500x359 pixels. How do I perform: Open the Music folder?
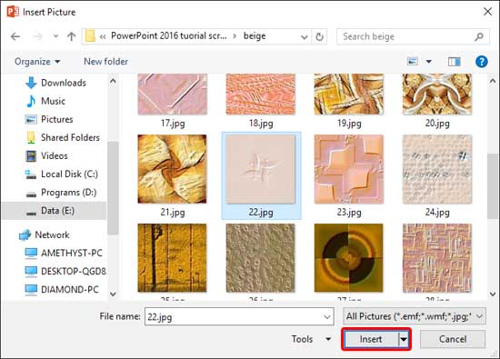(53, 101)
